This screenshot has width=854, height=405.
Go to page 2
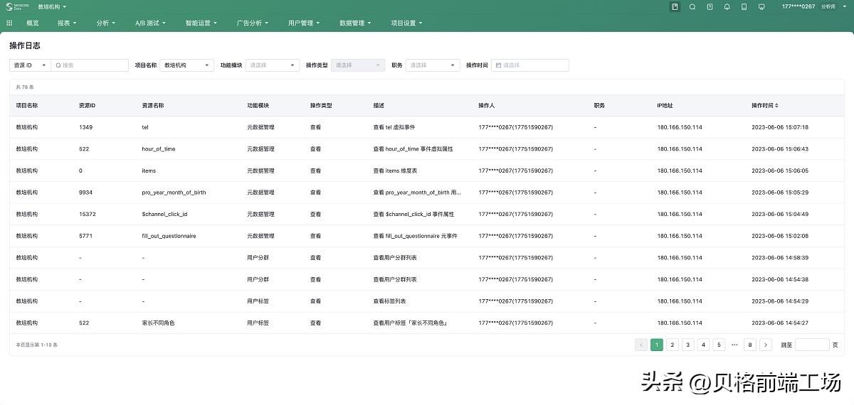[673, 345]
